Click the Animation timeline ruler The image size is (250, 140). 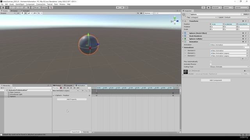click(x=136, y=88)
